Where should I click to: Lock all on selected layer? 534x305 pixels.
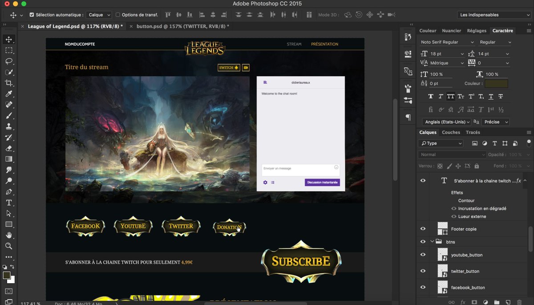point(477,166)
